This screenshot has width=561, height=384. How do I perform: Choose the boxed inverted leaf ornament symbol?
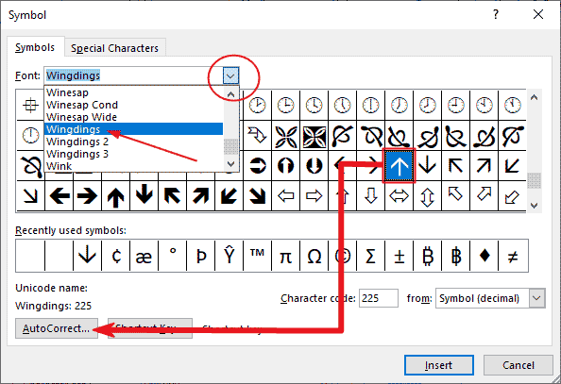coord(314,136)
